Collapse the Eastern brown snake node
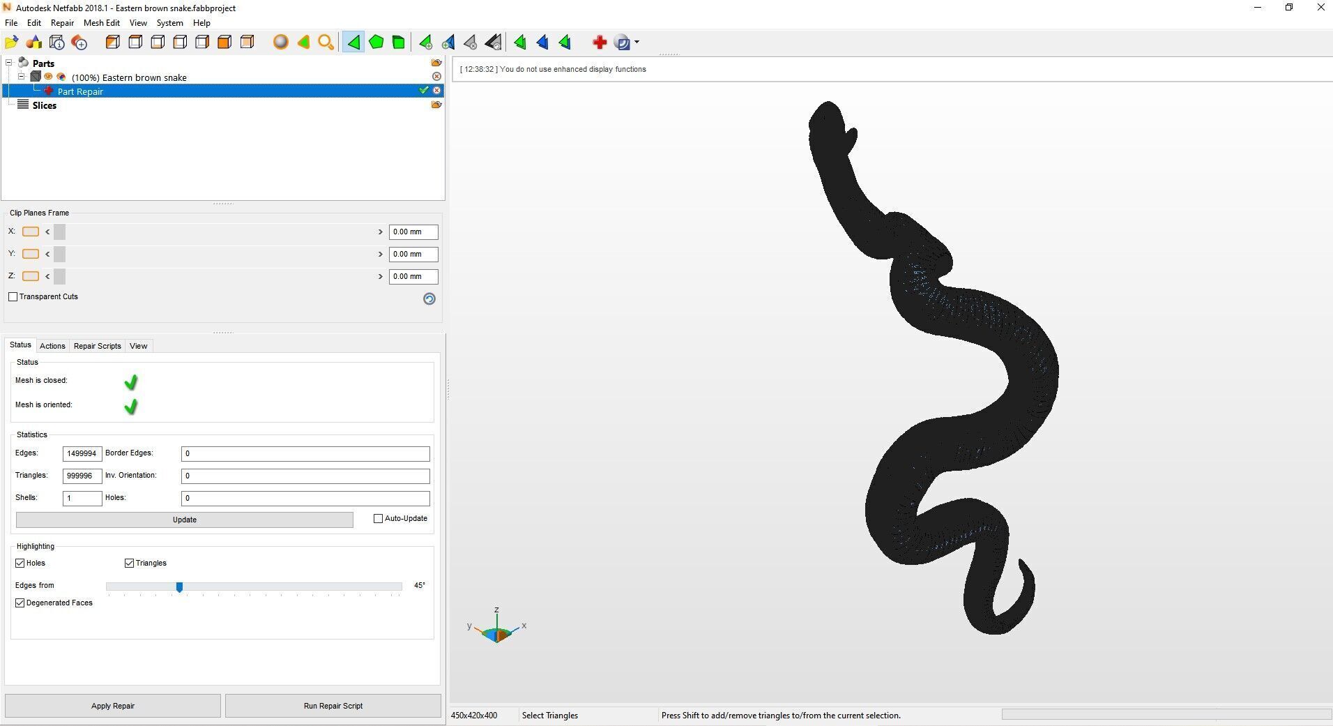1333x726 pixels. 22,77
